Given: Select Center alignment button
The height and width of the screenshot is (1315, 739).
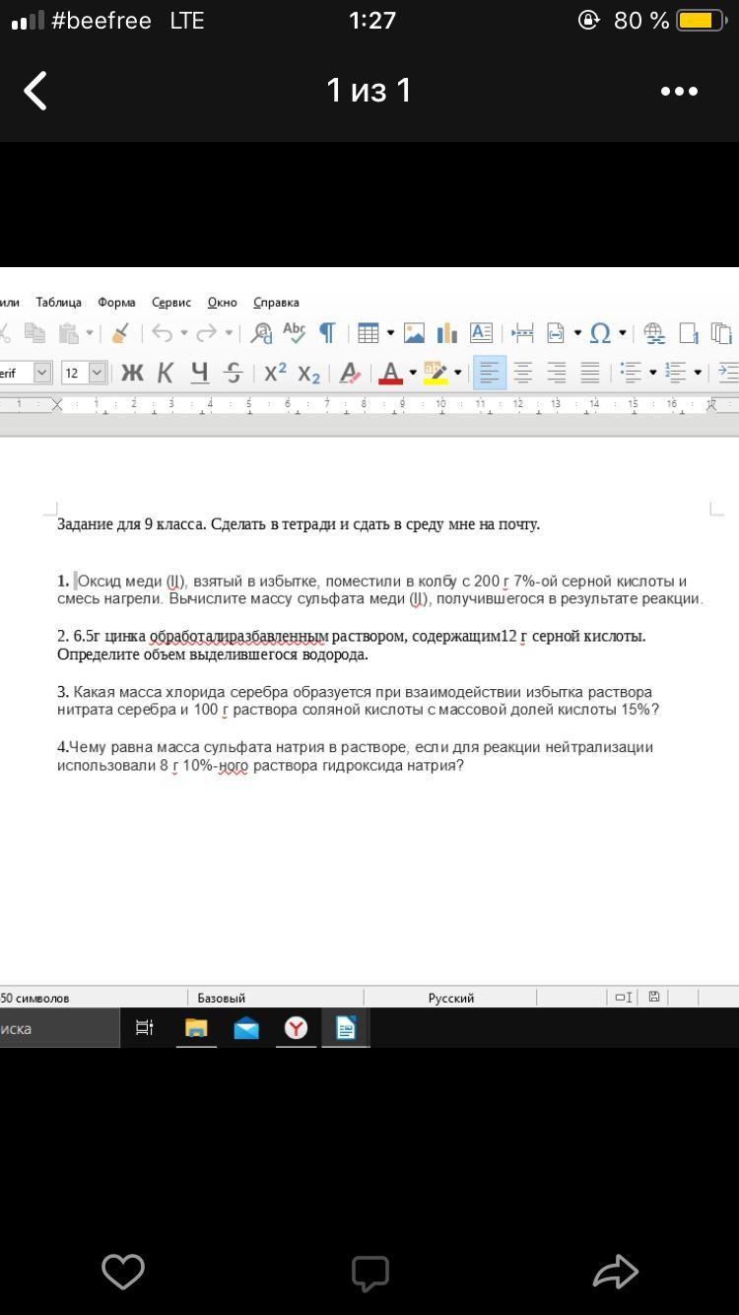Looking at the screenshot, I should [523, 373].
